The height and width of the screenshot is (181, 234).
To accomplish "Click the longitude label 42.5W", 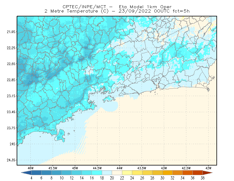I will pyautogui.click(x=186, y=168).
